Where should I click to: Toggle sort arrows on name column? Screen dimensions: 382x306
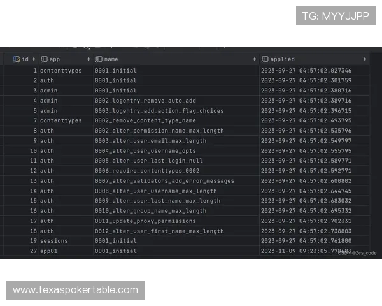254,59
